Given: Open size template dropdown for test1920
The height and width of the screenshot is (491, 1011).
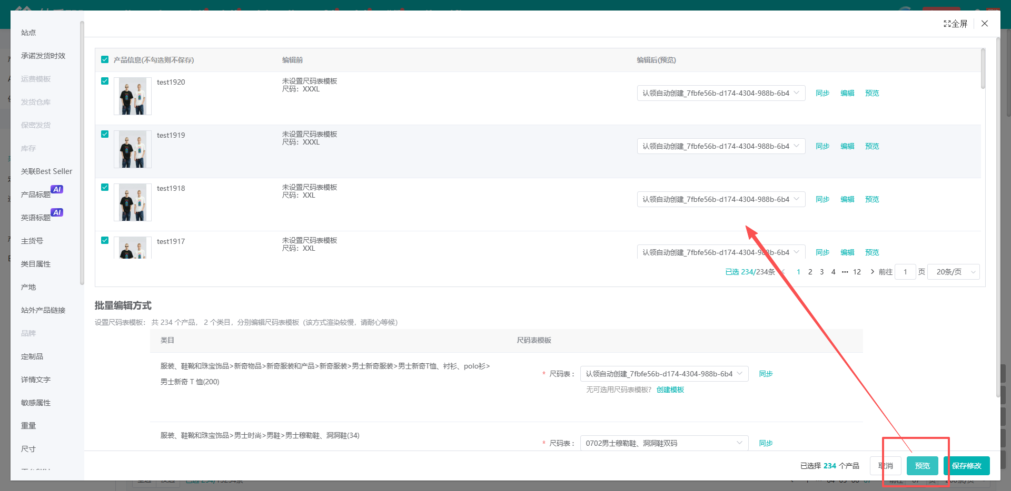Looking at the screenshot, I should (x=721, y=93).
